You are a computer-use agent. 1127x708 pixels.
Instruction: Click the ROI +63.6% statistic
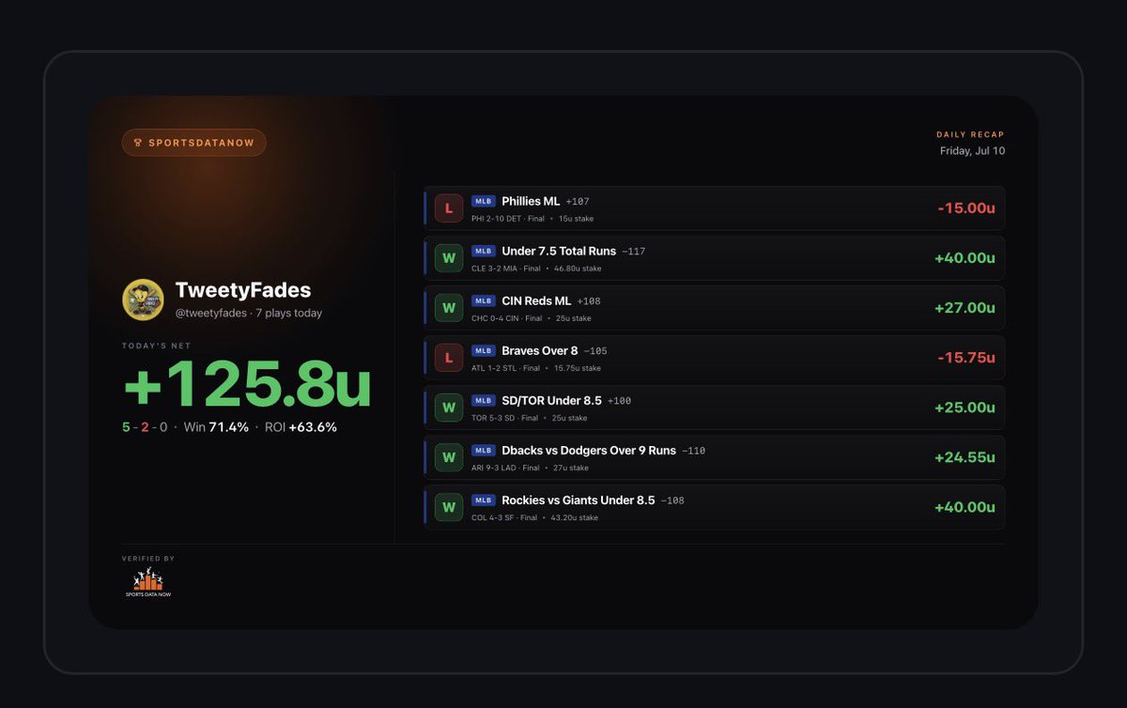click(x=301, y=427)
